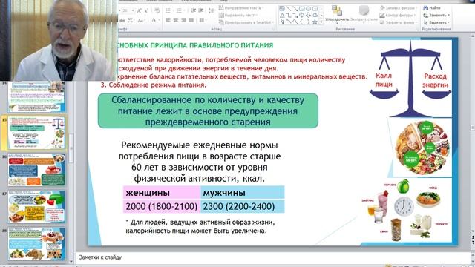Align text to the right

(x=183, y=20)
